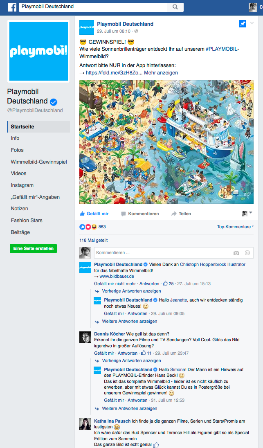
Task: Expand Vorherige Antworten anzeigen under Dennis Köcher
Action: (x=131, y=360)
